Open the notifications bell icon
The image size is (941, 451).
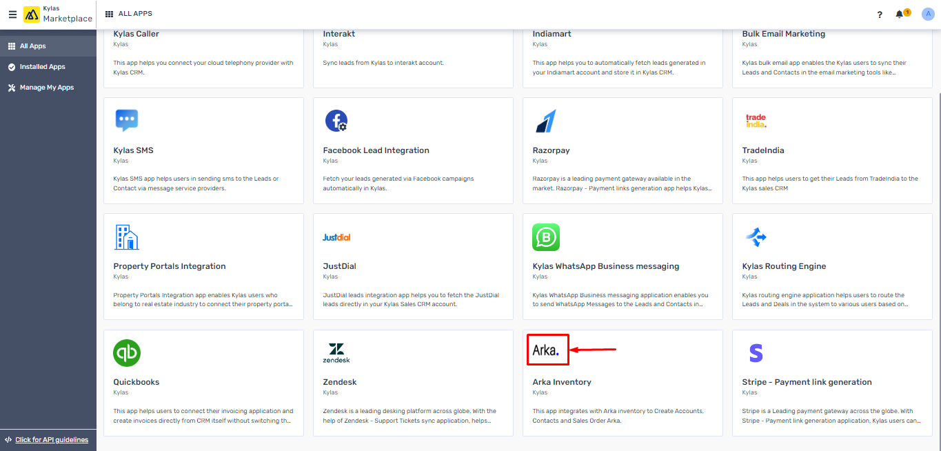click(x=899, y=14)
